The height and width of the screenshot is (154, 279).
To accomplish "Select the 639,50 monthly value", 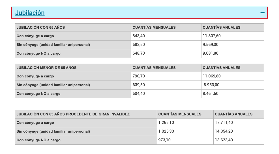I will pyautogui.click(x=139, y=85).
